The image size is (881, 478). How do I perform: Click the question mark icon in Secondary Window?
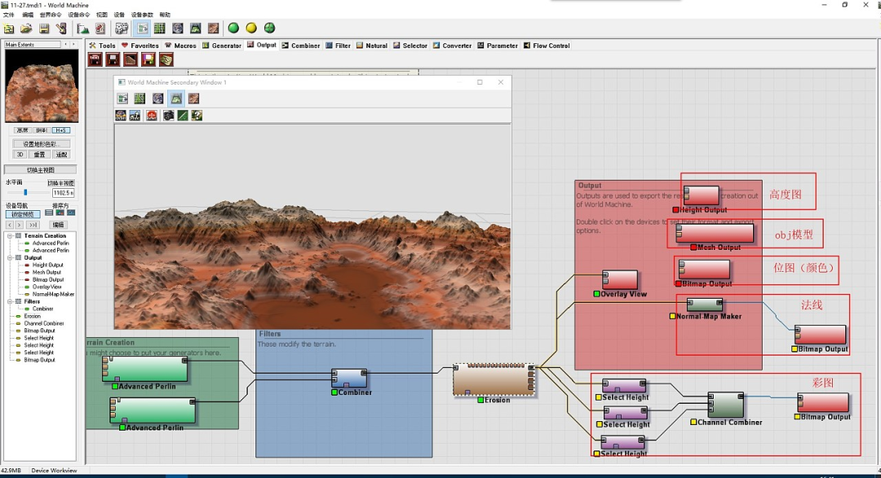[x=197, y=116]
